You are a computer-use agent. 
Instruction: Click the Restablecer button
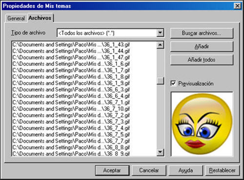point(223,171)
